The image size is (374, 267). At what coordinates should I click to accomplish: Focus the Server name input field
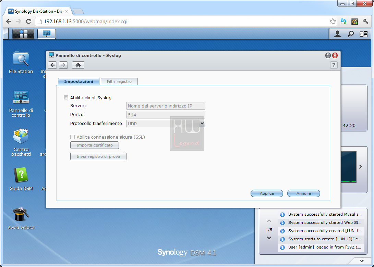[x=166, y=106]
